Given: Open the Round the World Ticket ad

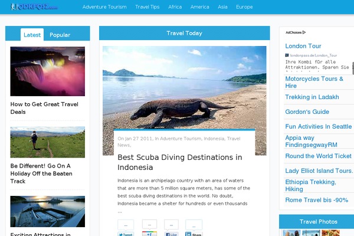Looking at the screenshot, I should pos(319,156).
